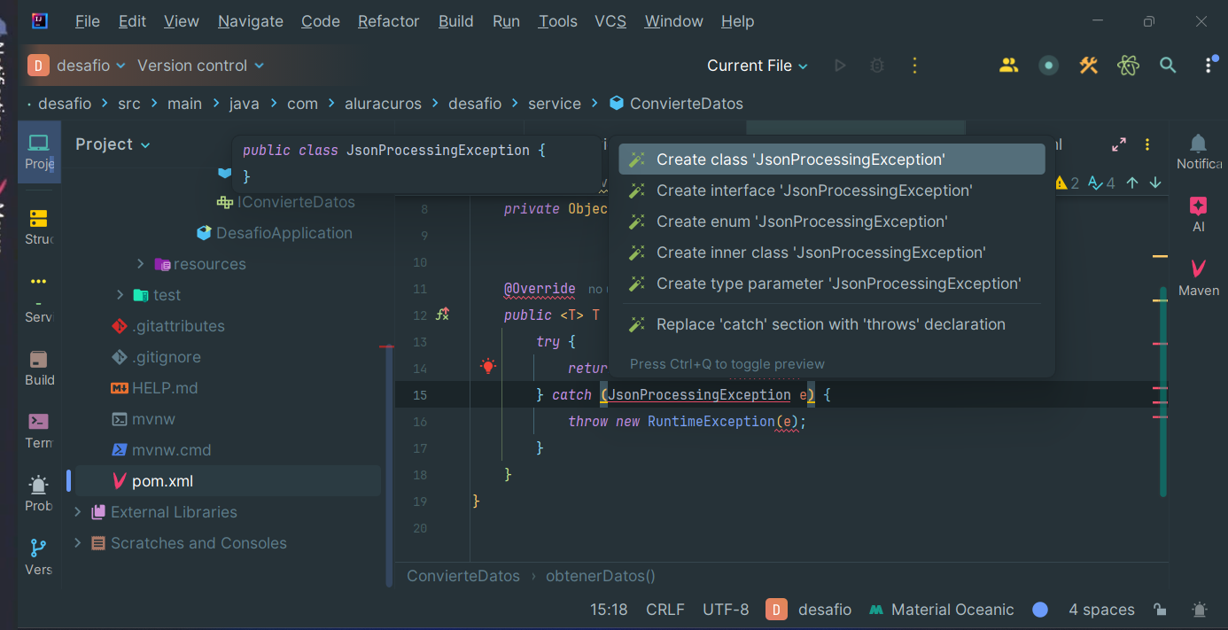Click the Search Everywhere magnifier icon
This screenshot has height=630, width=1228.
(1168, 66)
